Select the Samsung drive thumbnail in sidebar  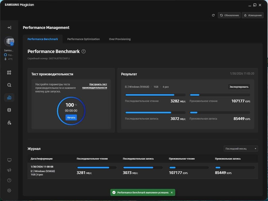(x=9, y=41)
